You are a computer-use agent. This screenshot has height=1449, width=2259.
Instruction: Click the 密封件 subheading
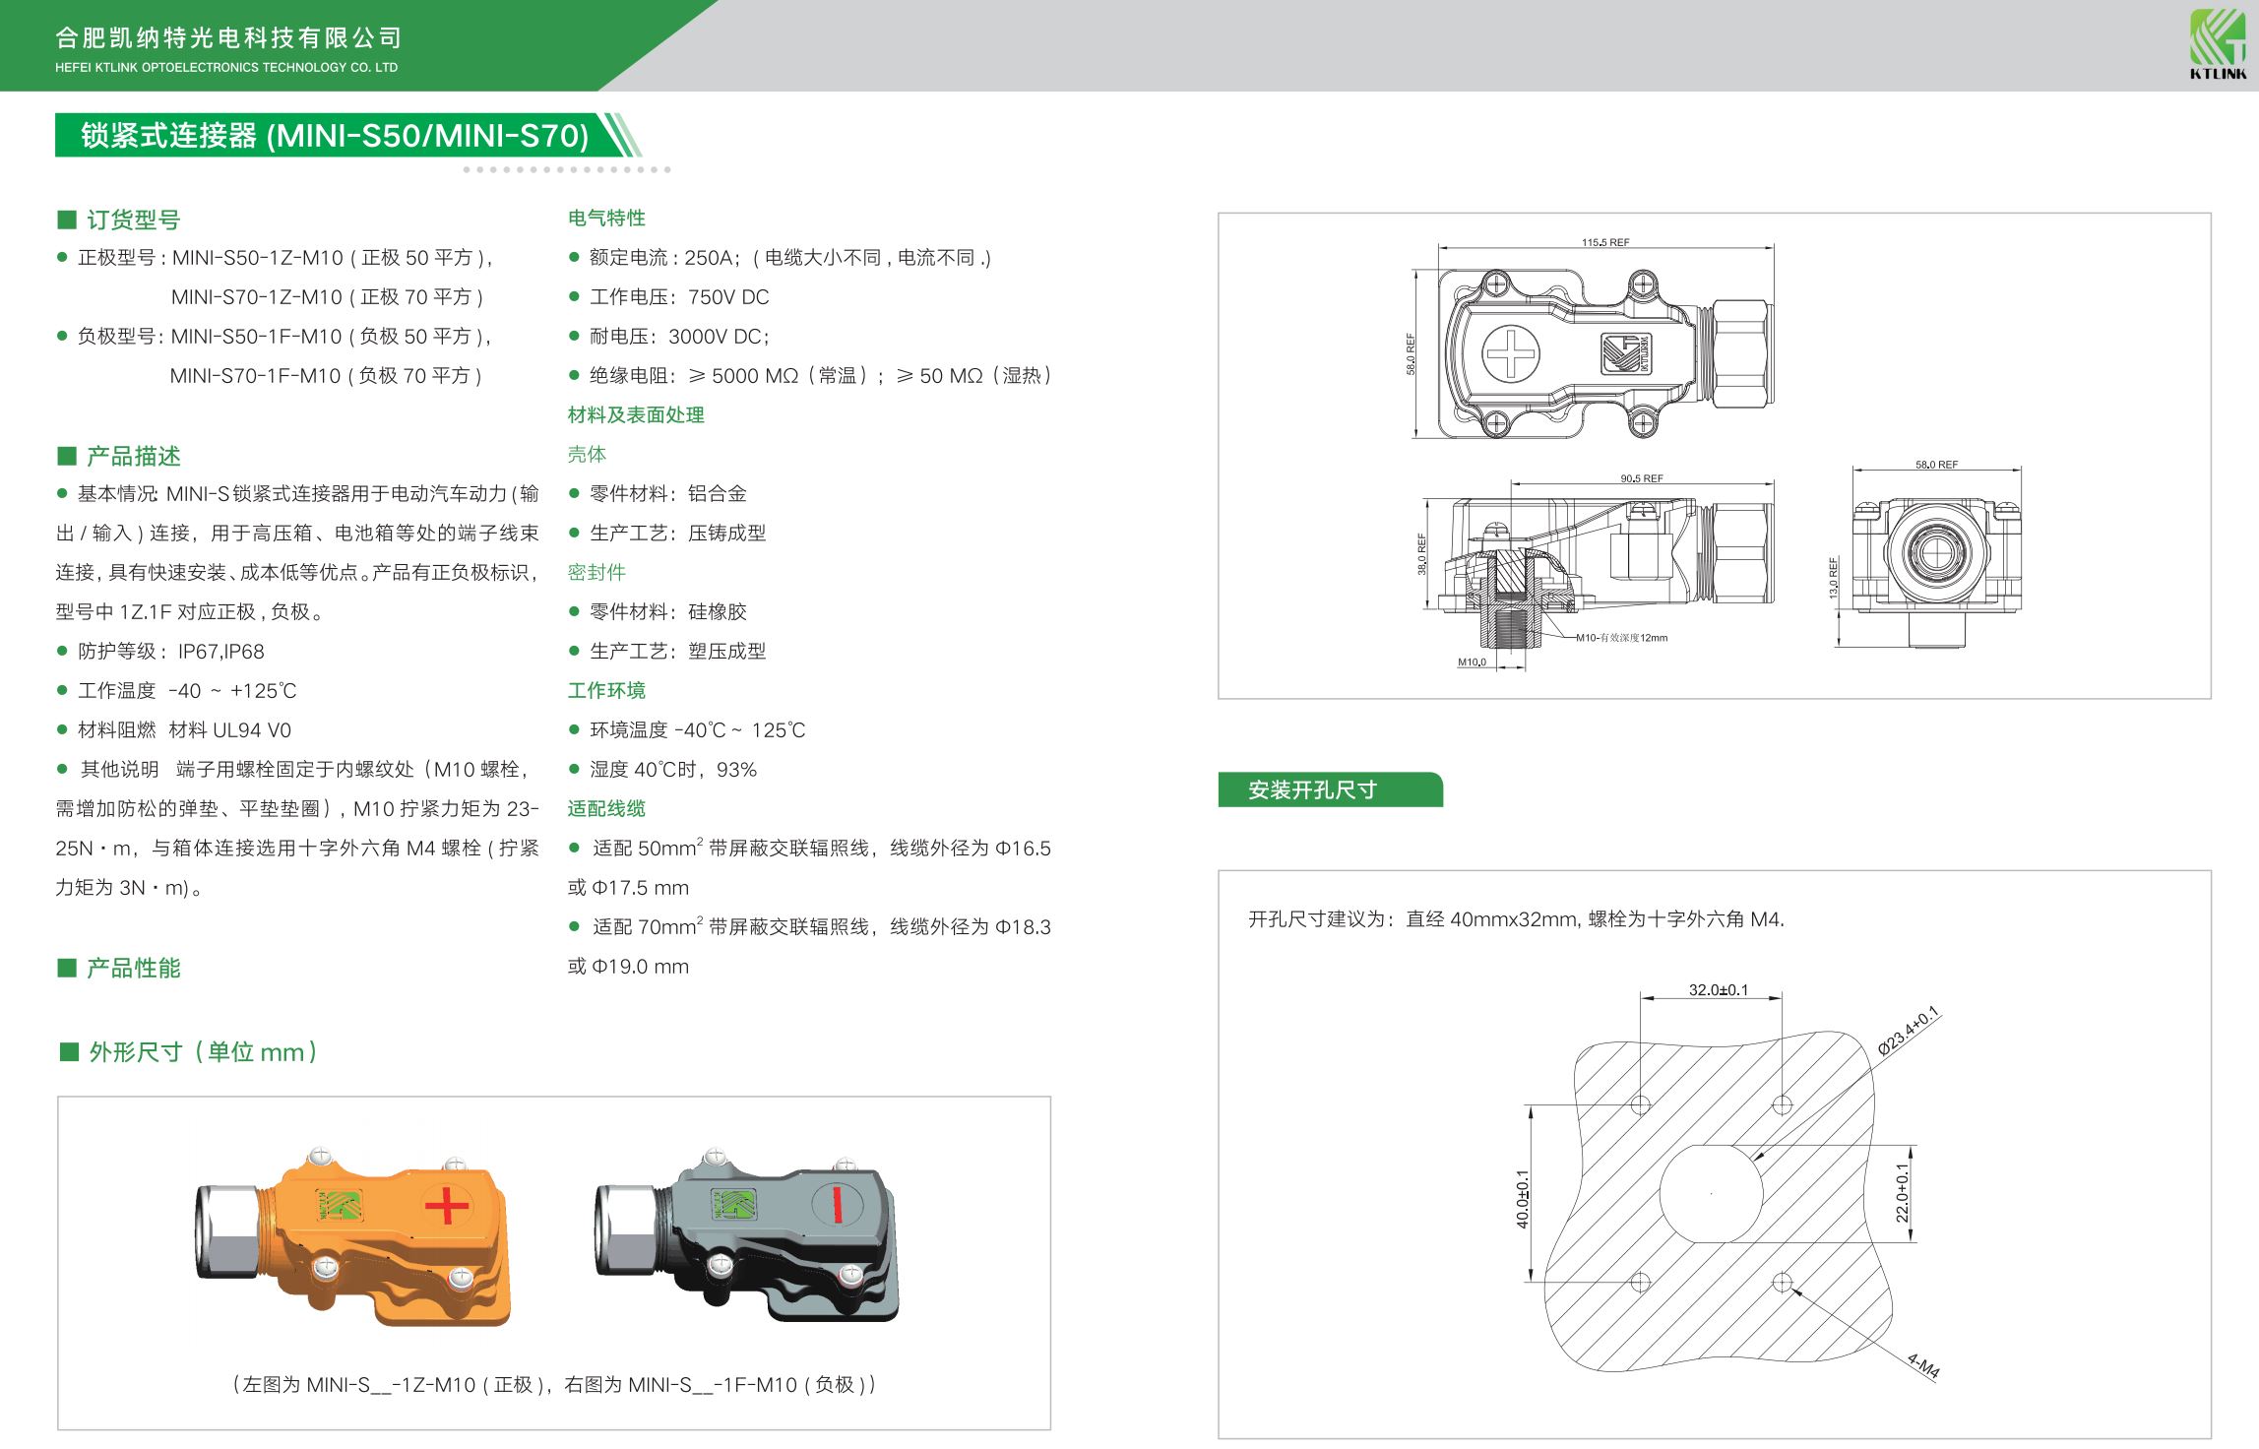coord(596,573)
